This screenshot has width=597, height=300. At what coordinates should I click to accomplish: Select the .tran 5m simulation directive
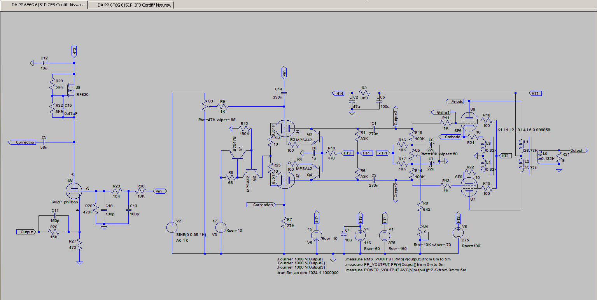click(x=307, y=273)
